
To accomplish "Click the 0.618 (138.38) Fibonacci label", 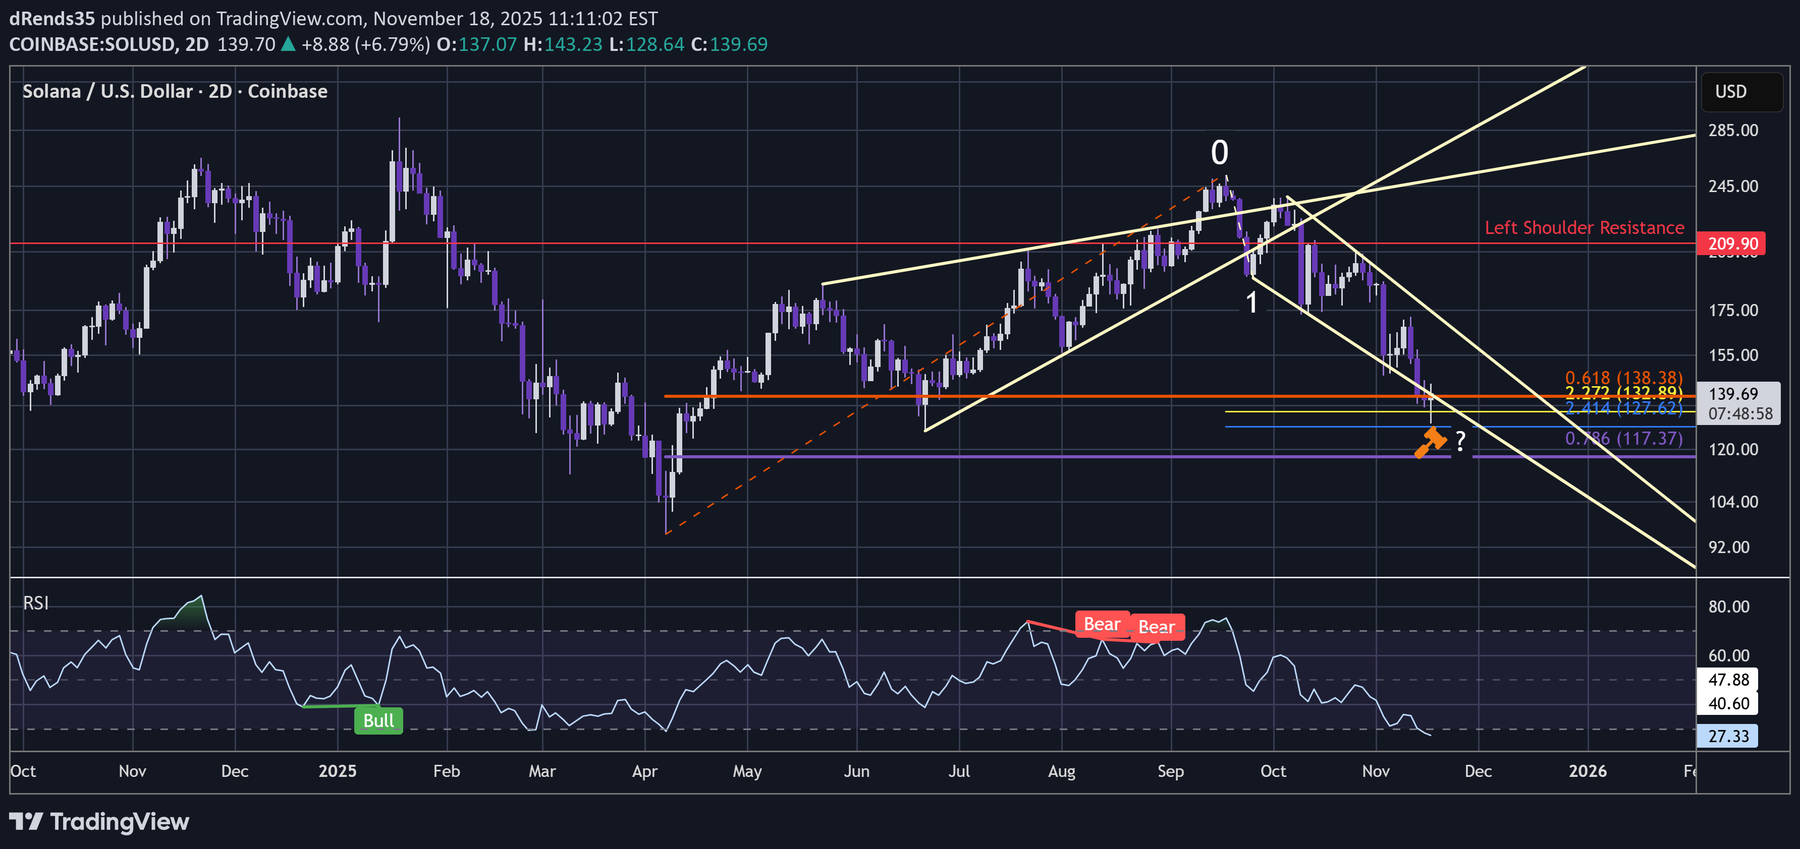I will pos(1623,379).
